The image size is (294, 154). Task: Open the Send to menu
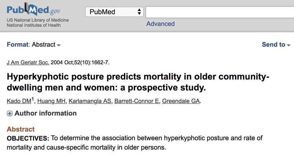point(276,45)
